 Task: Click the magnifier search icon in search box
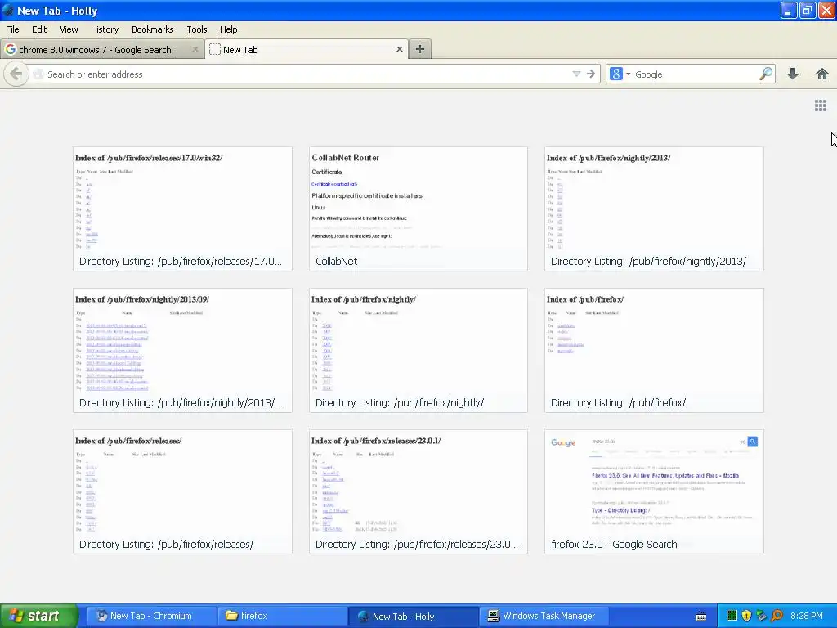pyautogui.click(x=765, y=74)
